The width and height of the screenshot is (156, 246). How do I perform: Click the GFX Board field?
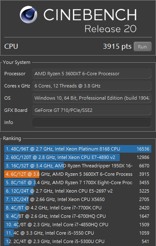coord(92,110)
